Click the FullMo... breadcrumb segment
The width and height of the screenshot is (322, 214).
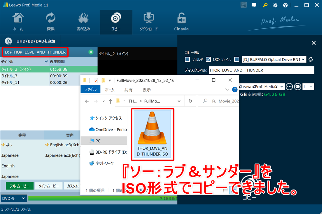pyautogui.click(x=152, y=101)
